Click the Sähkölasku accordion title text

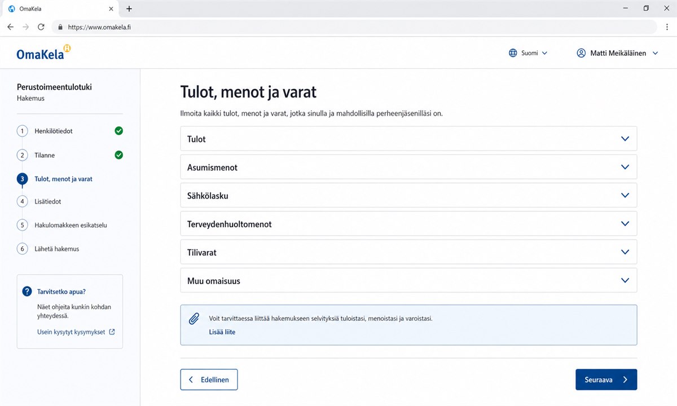click(208, 196)
